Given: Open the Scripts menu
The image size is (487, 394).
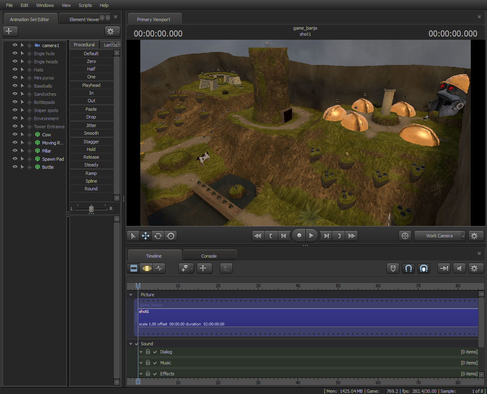Looking at the screenshot, I should (x=85, y=5).
